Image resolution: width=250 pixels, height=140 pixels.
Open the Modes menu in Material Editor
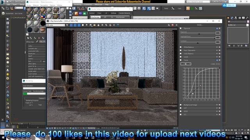pyautogui.click(x=29, y=5)
